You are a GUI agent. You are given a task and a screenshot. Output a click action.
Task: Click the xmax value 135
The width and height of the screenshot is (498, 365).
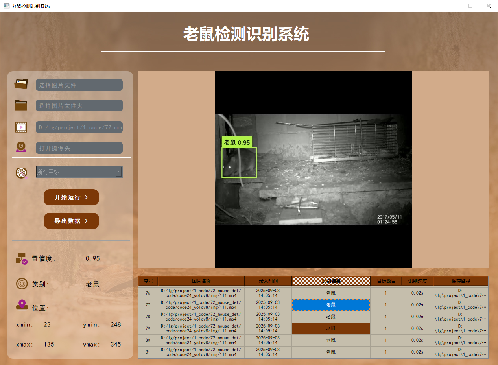click(49, 344)
